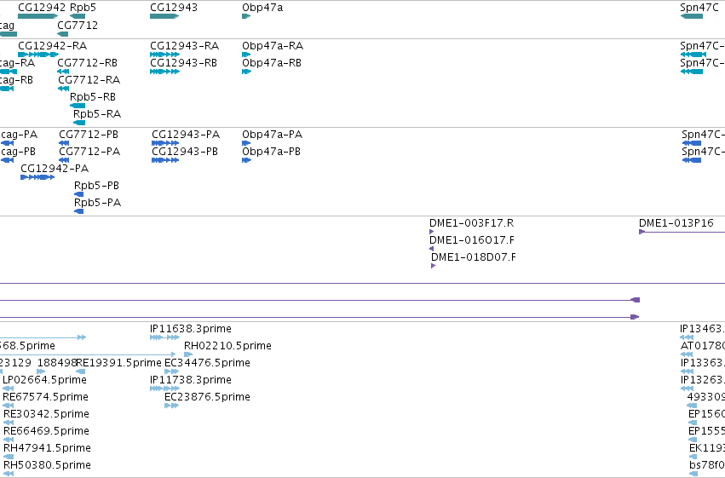
Task: Select cDNA LP02664.5prime
Action: click(44, 380)
